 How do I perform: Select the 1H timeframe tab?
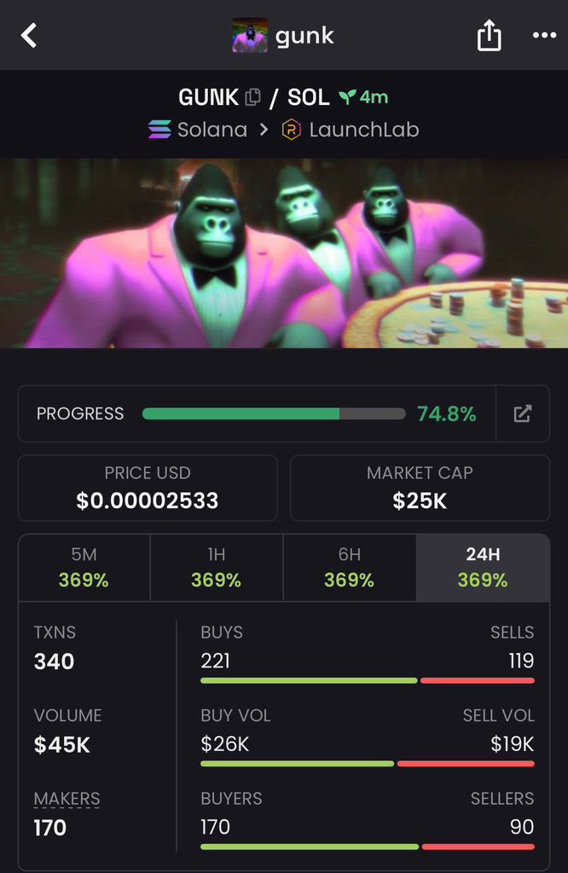(217, 567)
